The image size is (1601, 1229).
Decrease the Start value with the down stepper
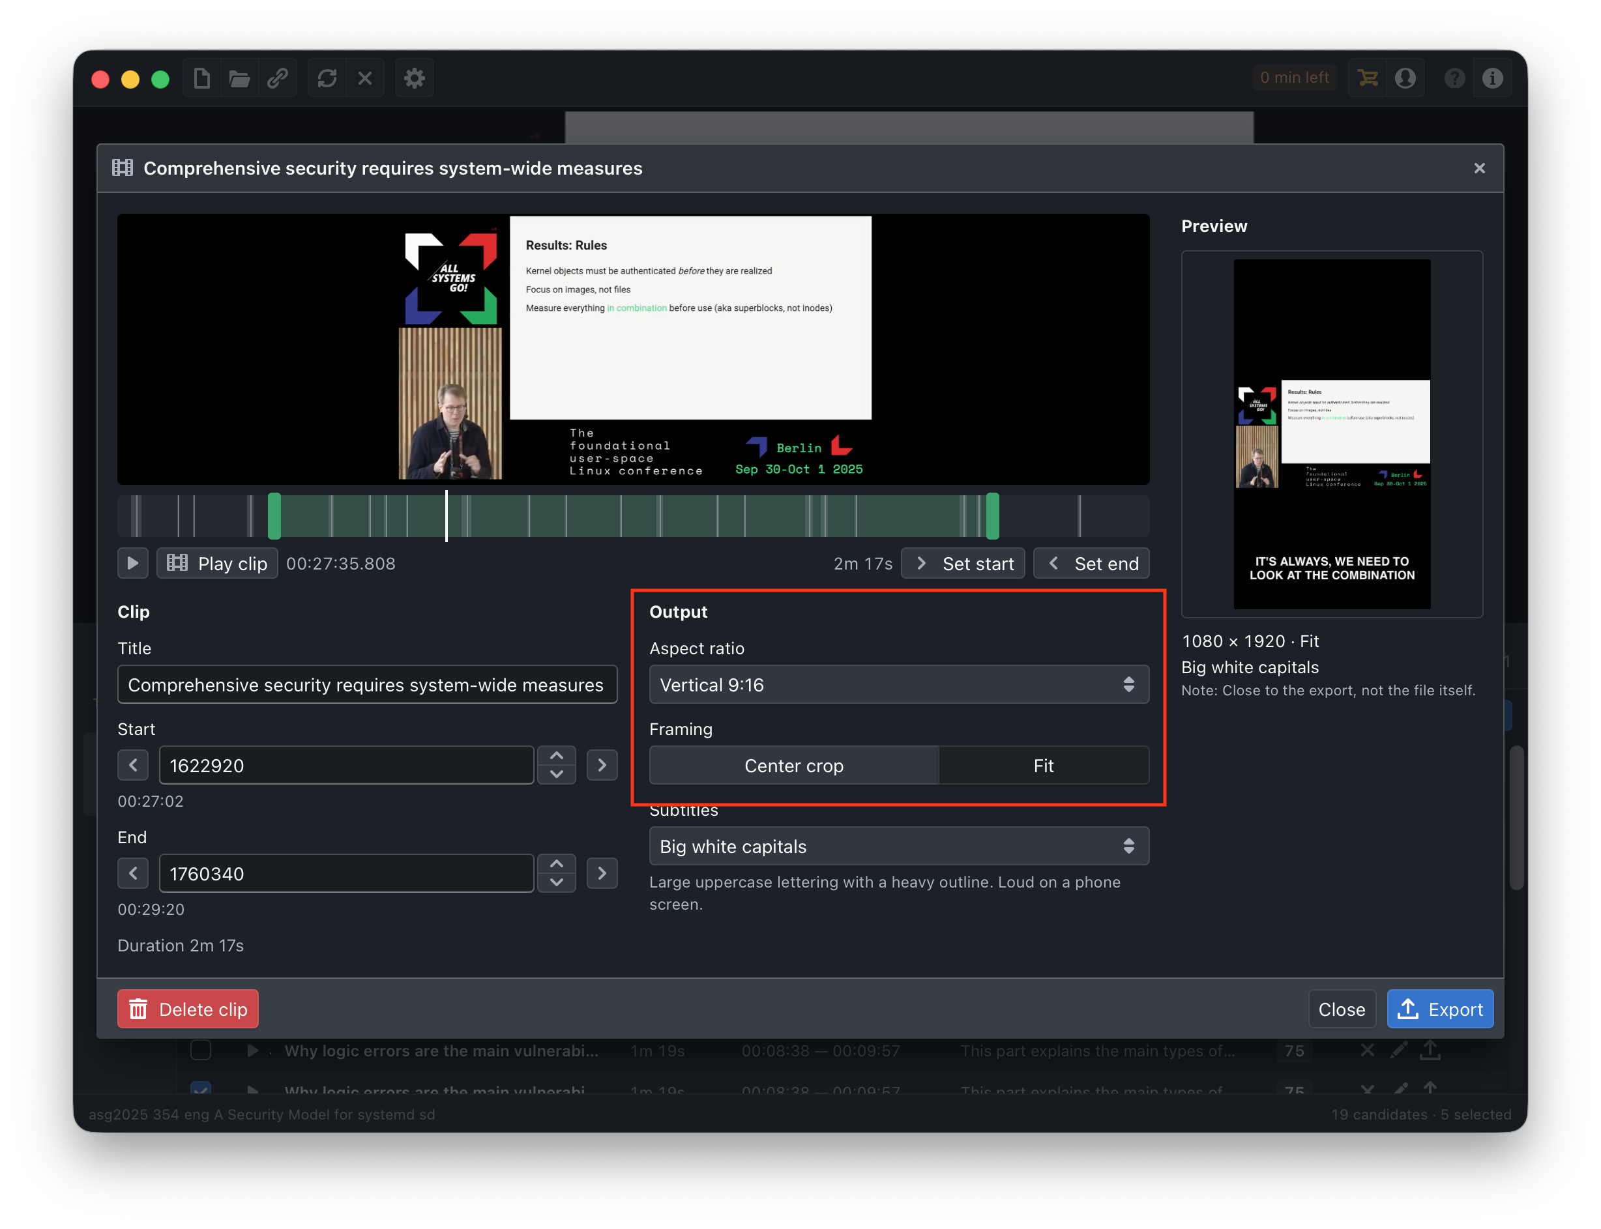[556, 775]
